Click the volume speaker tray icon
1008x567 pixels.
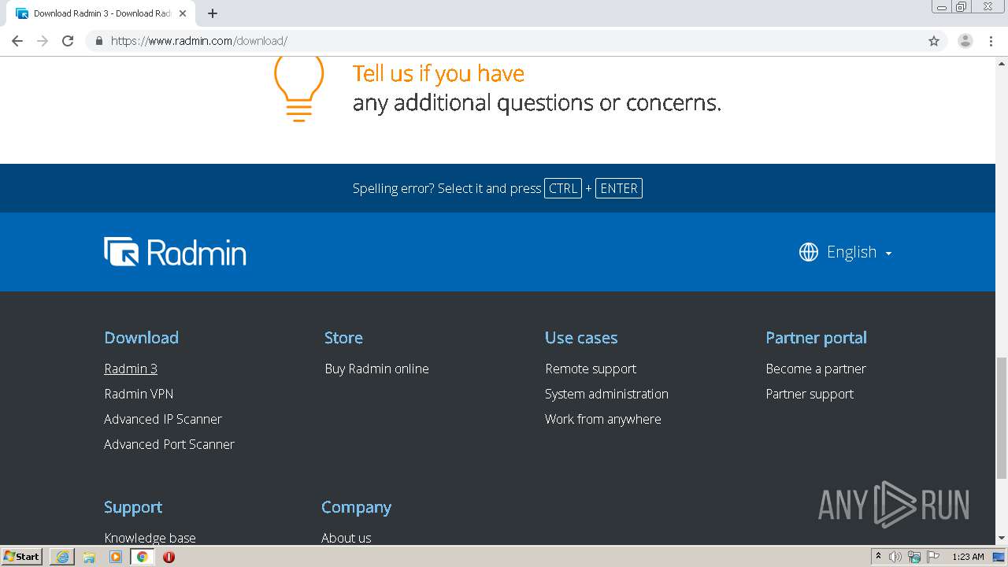(x=895, y=557)
